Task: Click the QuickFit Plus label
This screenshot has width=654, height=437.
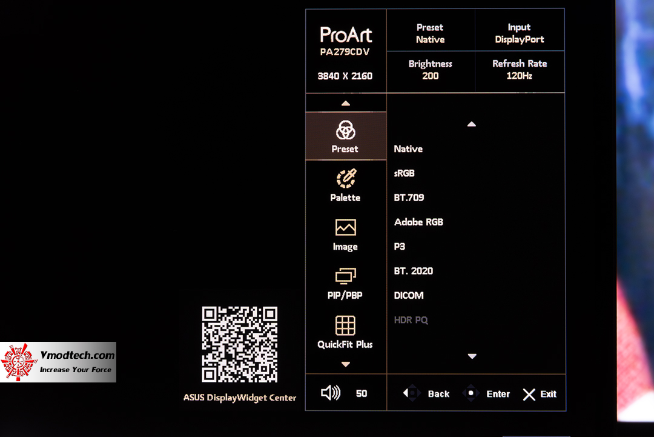Action: point(345,344)
